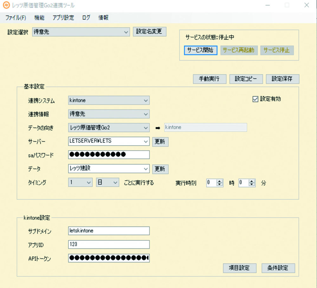This screenshot has width=317, height=288.
Task: Expand the 連携システム dropdown showing kintone
Action: (109, 100)
